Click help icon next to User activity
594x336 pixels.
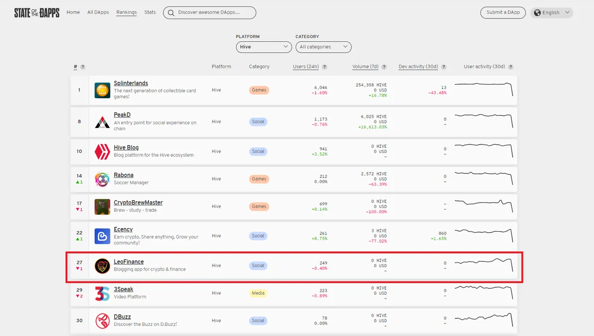point(510,67)
